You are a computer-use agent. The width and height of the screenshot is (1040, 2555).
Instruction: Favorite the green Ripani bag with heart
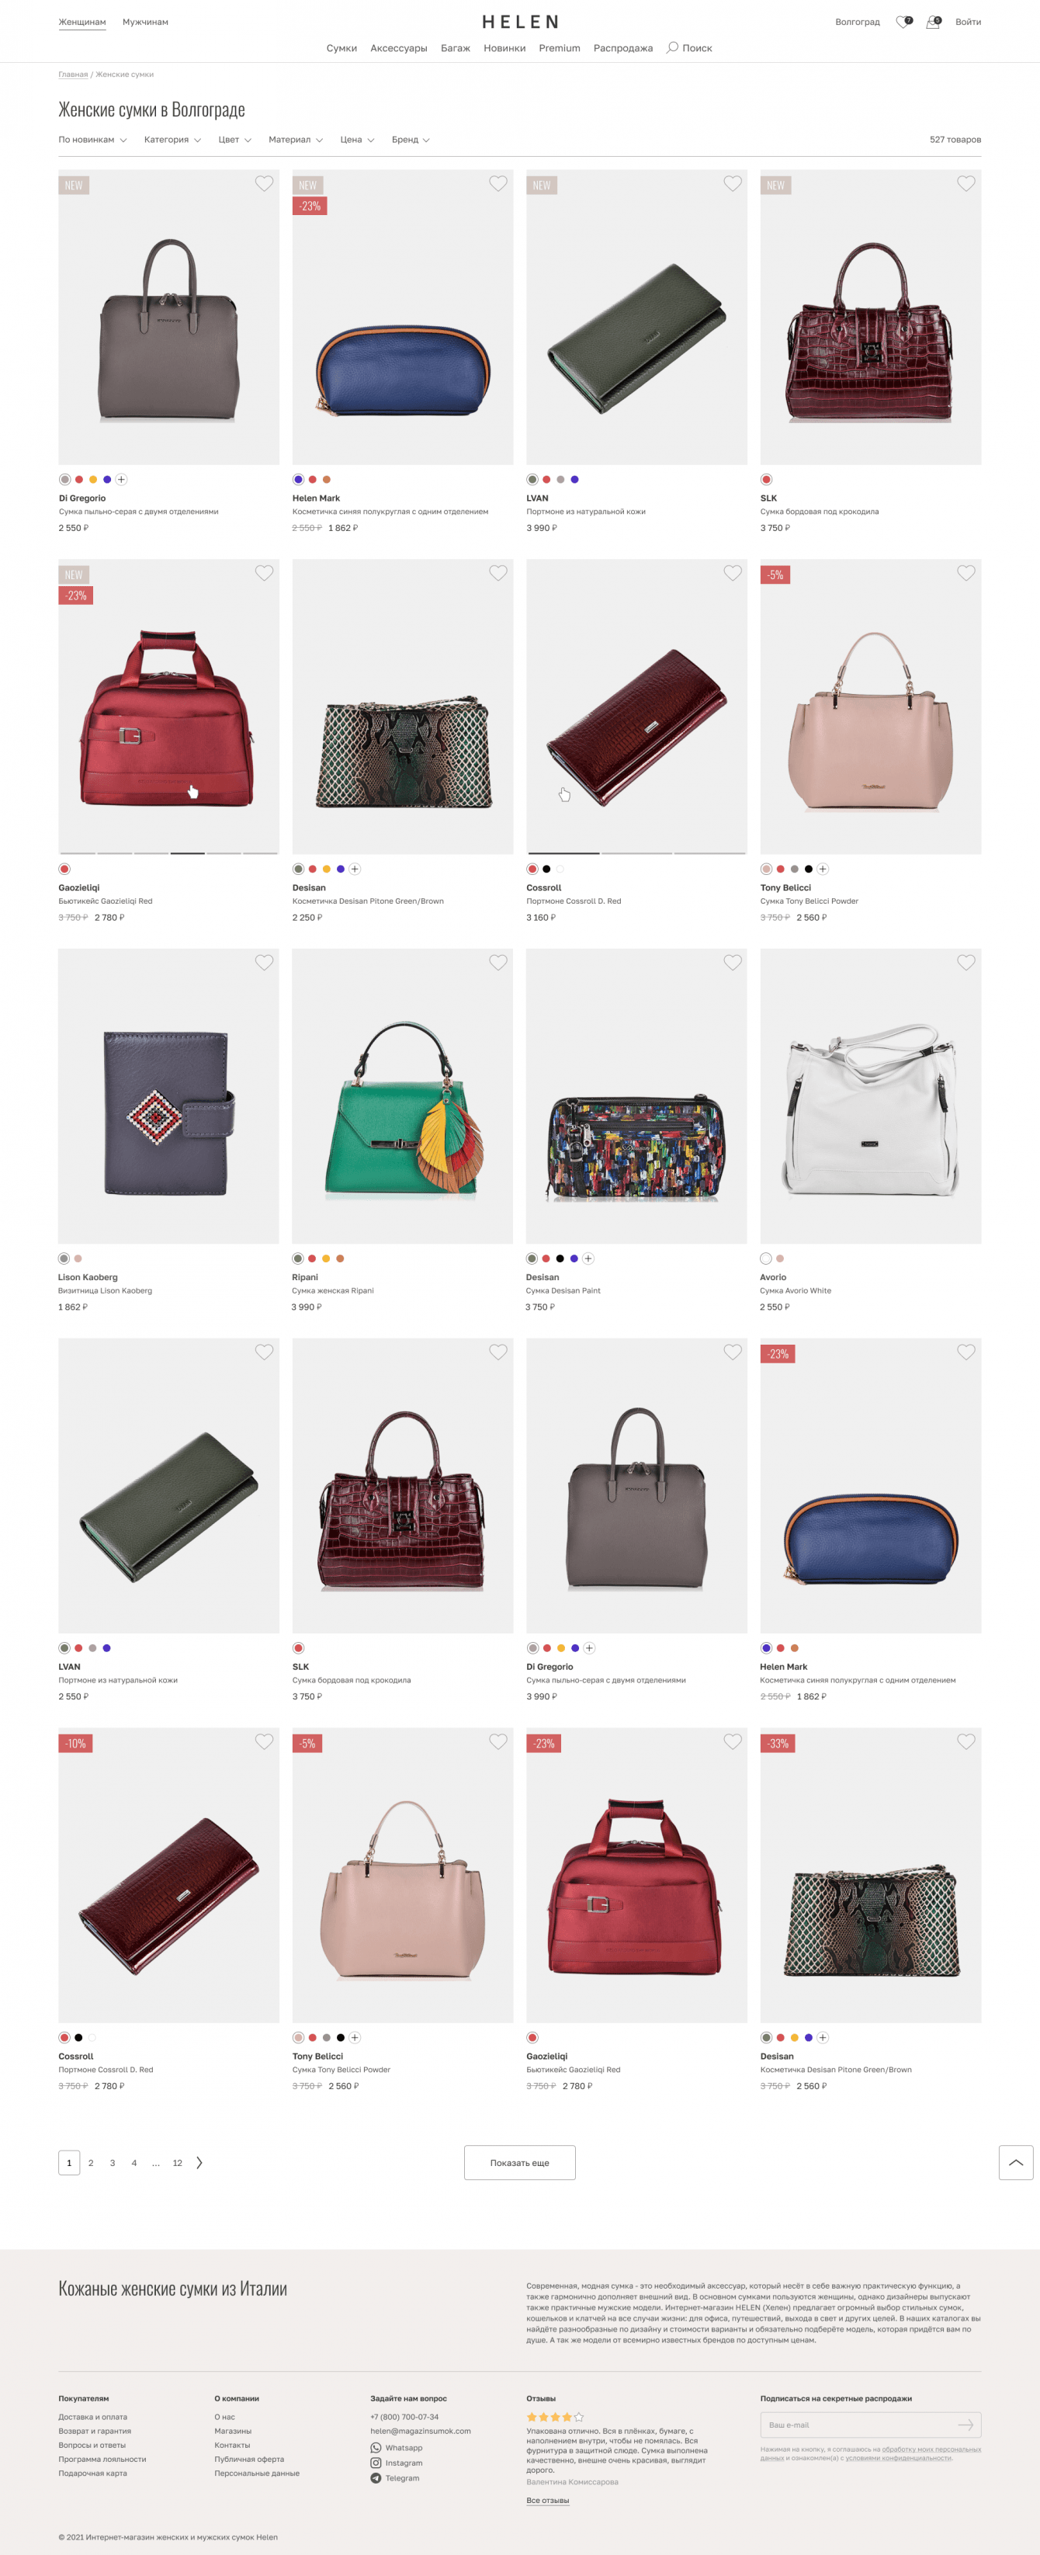coord(497,962)
